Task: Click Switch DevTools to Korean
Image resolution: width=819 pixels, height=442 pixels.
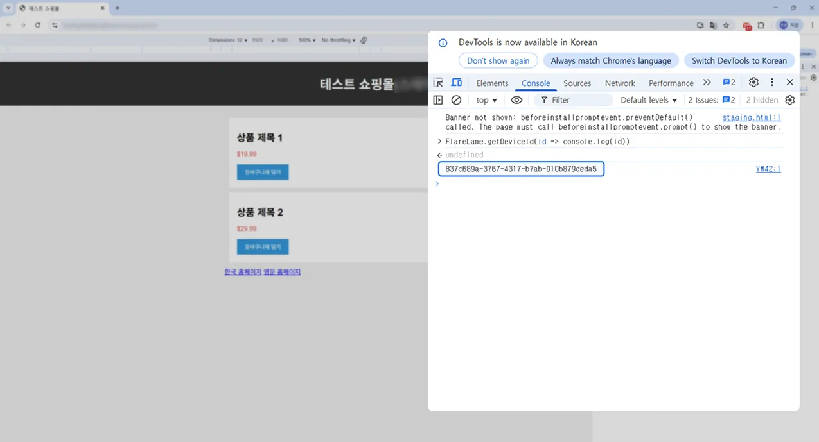Action: [739, 61]
